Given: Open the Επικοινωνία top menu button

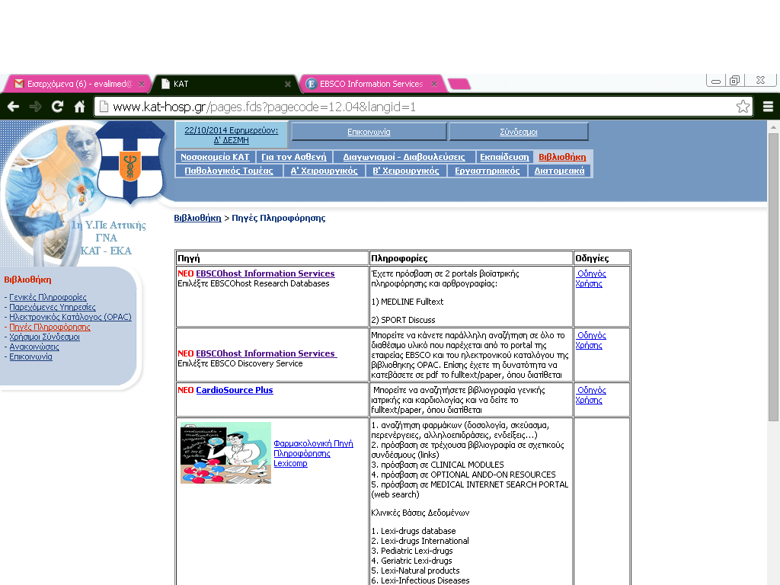Looking at the screenshot, I should (x=369, y=132).
